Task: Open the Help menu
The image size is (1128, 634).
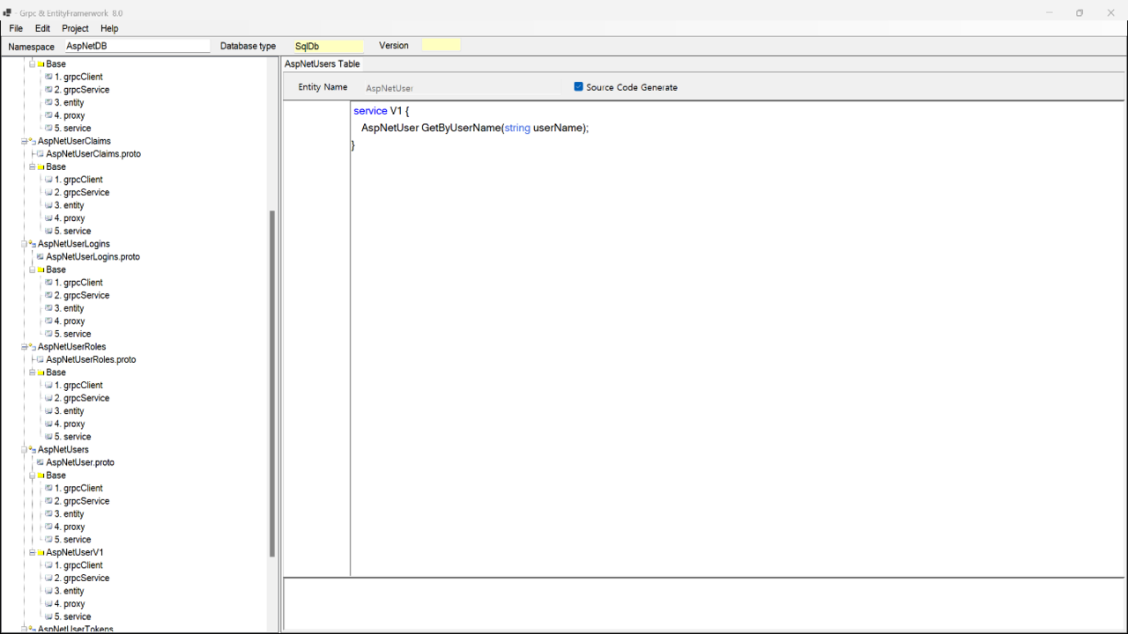Action: (x=109, y=28)
